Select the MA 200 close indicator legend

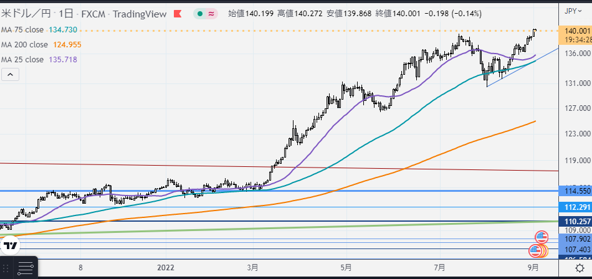[24, 45]
